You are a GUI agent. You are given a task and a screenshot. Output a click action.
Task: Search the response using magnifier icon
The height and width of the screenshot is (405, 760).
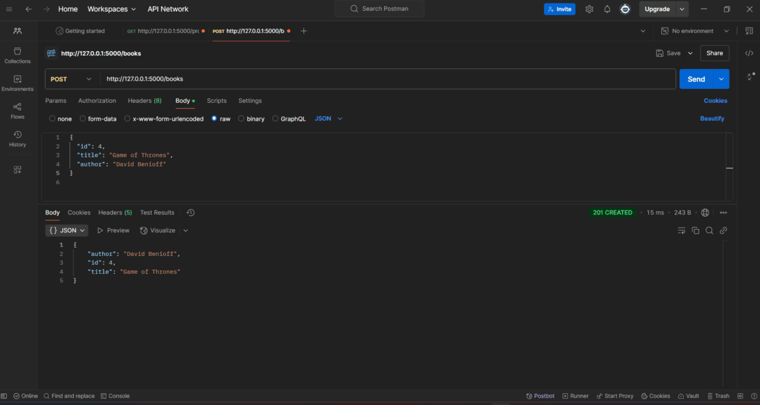(x=709, y=230)
